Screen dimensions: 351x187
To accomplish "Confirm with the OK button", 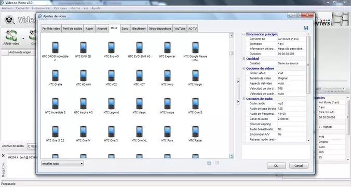I will [276, 166].
